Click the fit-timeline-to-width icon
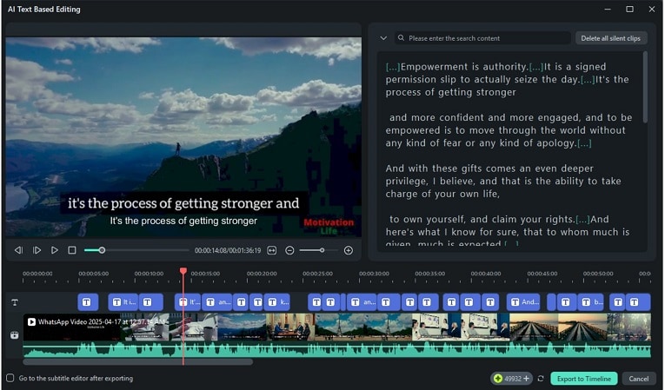665x390 pixels. coord(272,250)
